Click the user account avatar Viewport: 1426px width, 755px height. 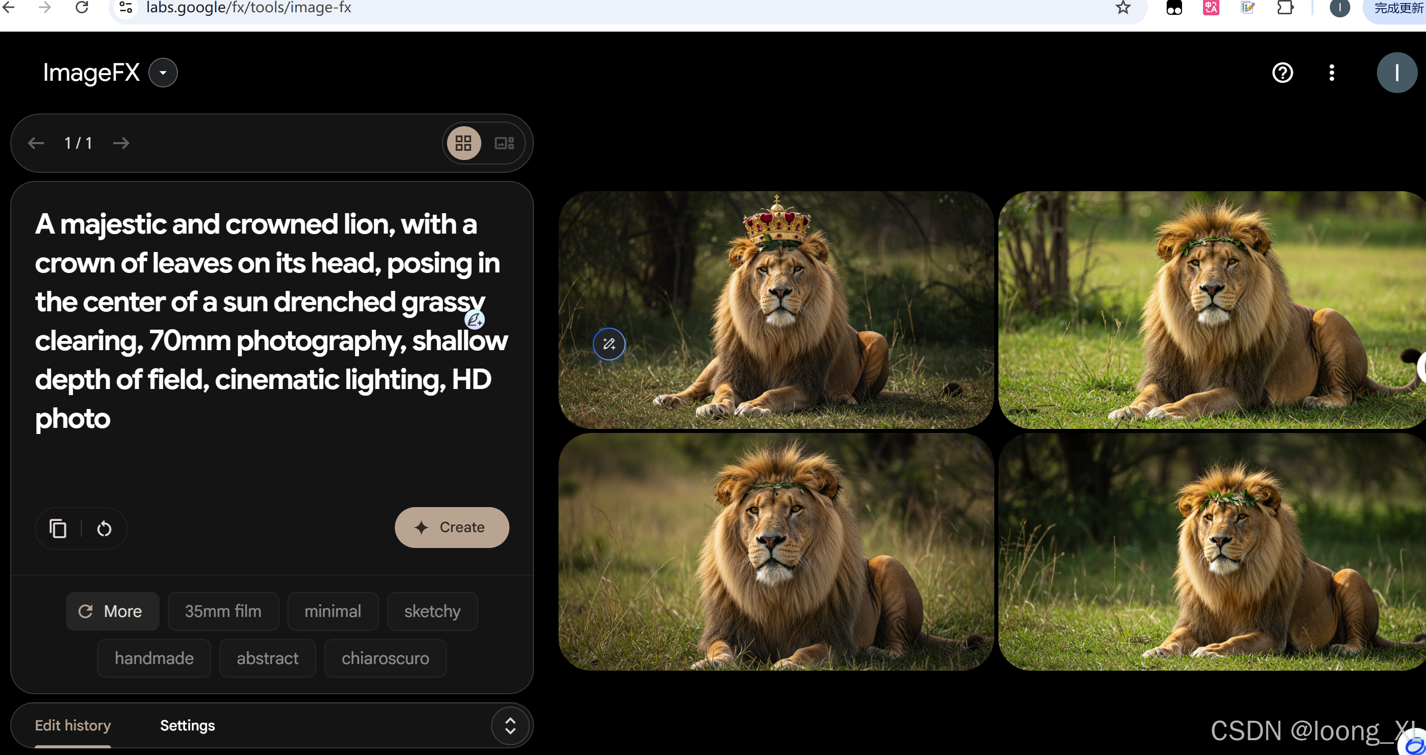pos(1396,73)
